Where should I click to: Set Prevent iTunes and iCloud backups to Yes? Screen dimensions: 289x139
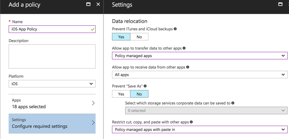click(x=121, y=37)
